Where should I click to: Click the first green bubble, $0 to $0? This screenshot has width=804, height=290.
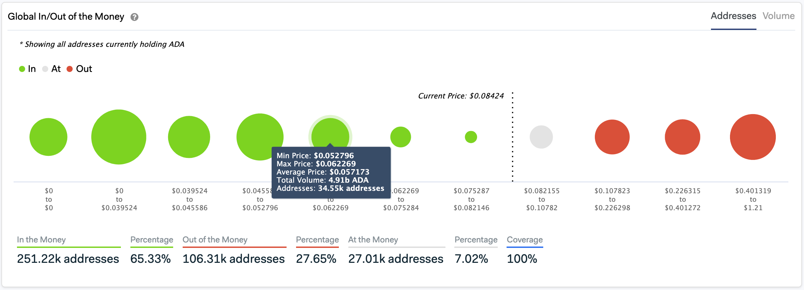[x=49, y=137]
